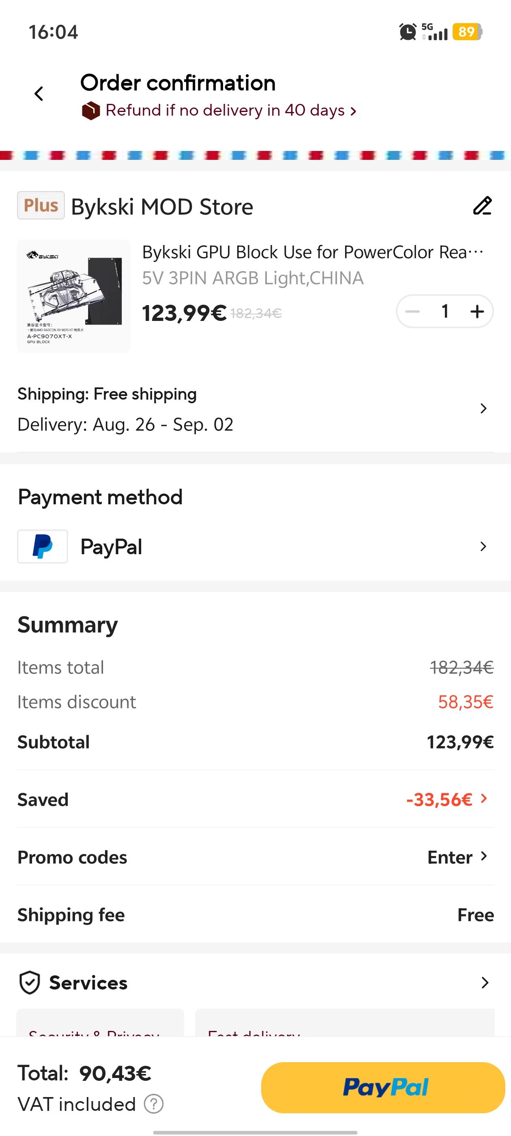Tap the back arrow icon
The height and width of the screenshot is (1136, 511).
point(39,93)
